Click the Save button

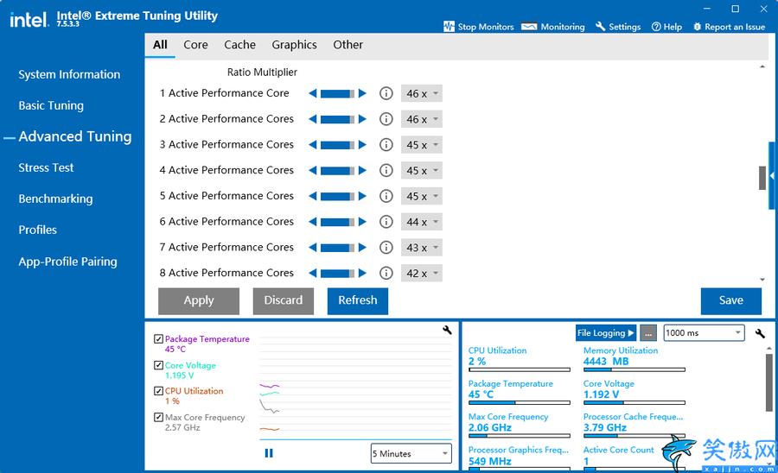[730, 300]
